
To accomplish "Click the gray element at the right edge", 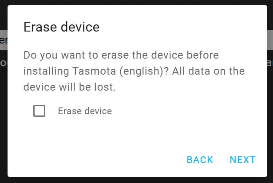I will click(x=270, y=40).
